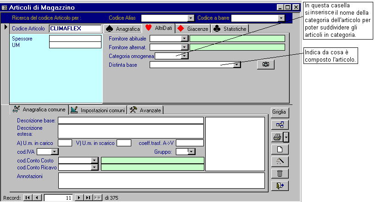Go to the previous record
The image size is (376, 202).
[x=37, y=198]
